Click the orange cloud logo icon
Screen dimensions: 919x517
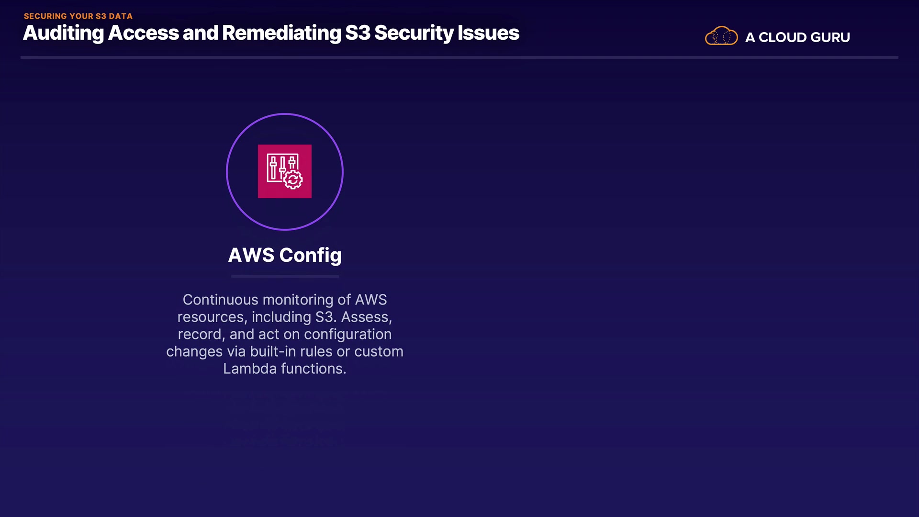(721, 36)
